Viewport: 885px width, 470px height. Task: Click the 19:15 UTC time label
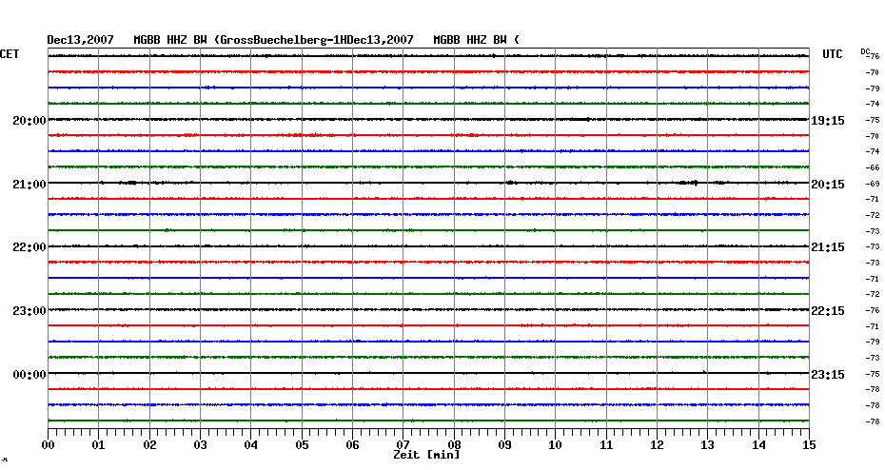pos(828,121)
